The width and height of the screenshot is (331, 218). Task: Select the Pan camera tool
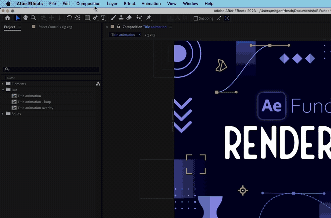coord(52,18)
